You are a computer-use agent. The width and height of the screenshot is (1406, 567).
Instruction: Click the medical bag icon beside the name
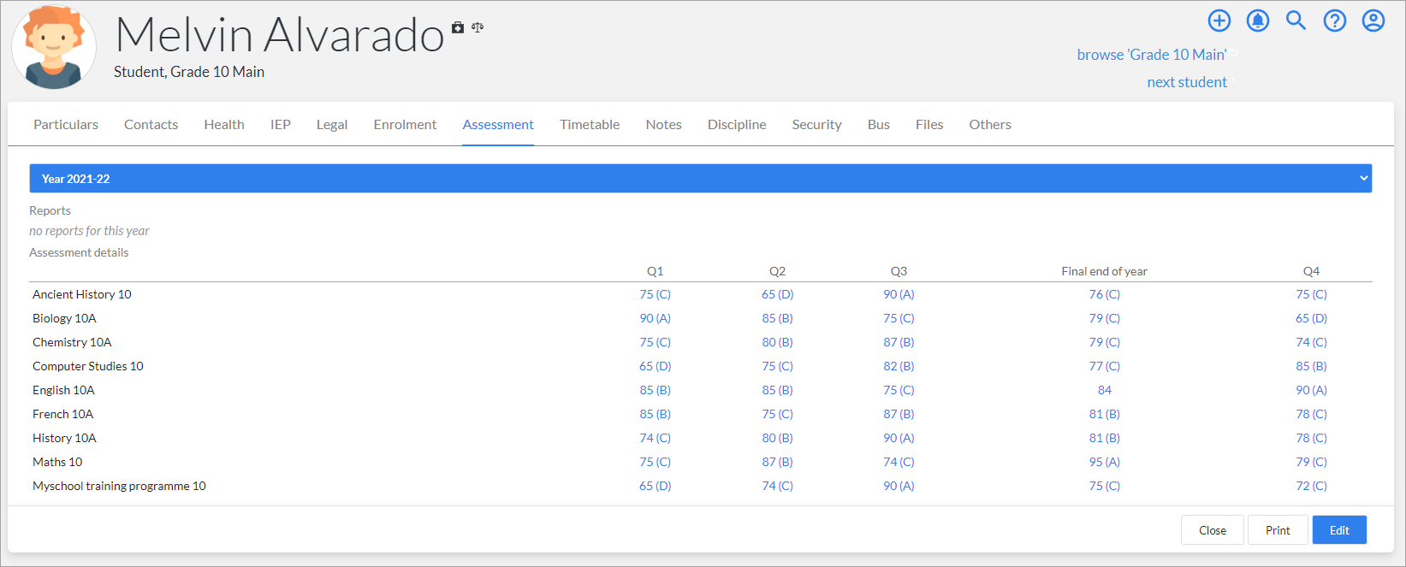pyautogui.click(x=458, y=27)
